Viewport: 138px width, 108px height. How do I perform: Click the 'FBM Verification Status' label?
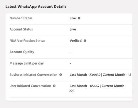click(27, 41)
